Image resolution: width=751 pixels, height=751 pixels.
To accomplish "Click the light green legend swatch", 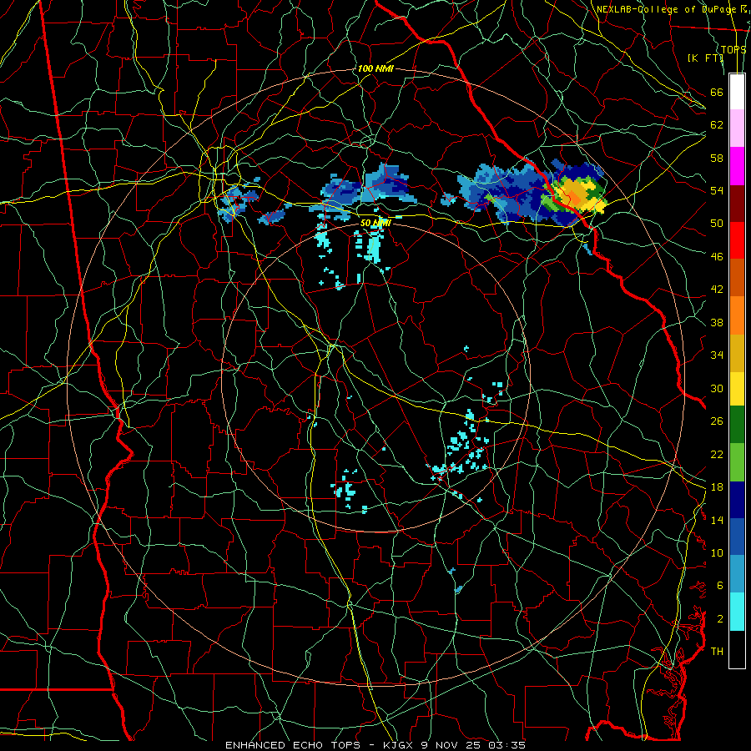I will 737,461.
